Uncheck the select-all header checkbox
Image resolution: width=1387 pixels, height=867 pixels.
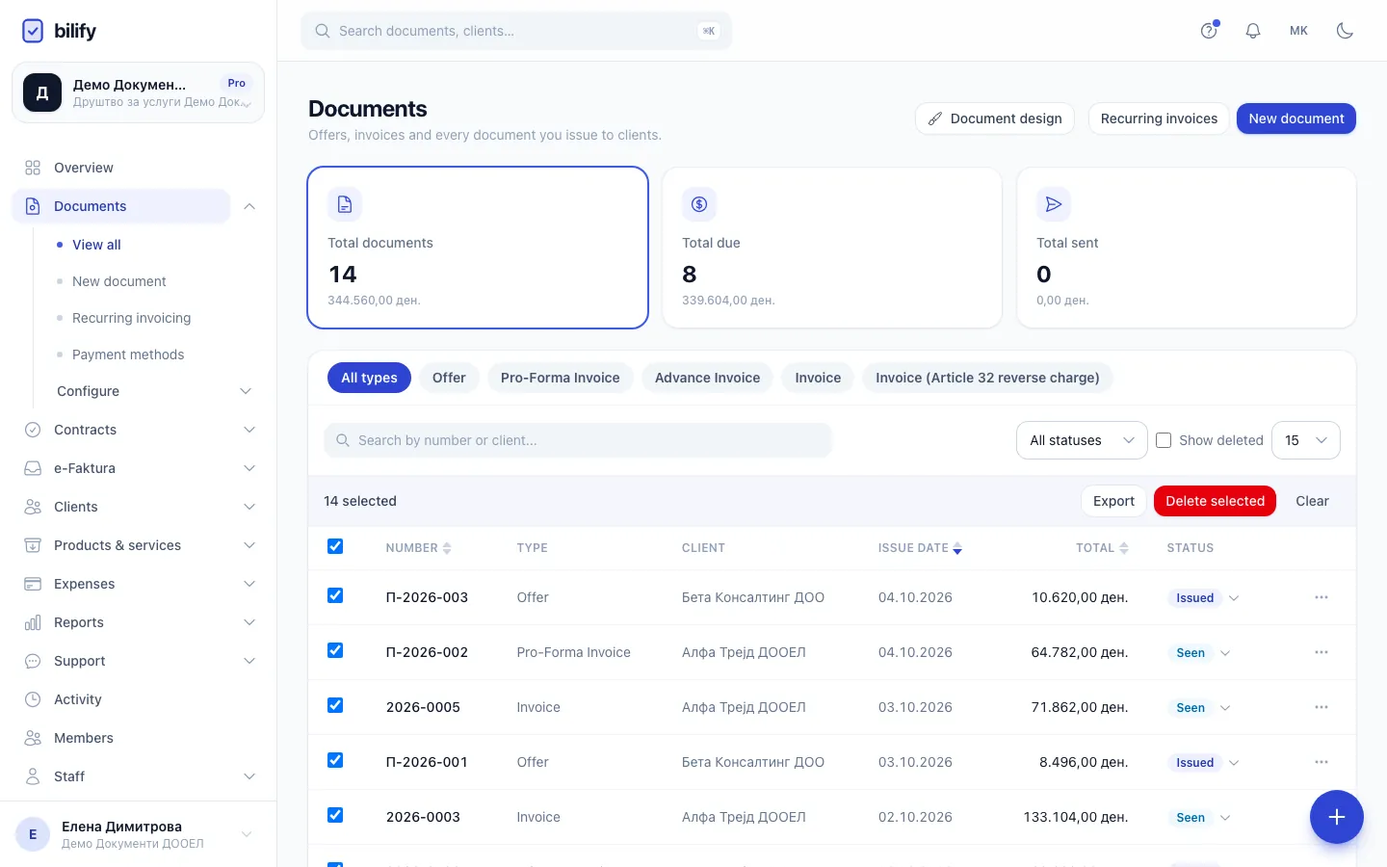(x=335, y=546)
